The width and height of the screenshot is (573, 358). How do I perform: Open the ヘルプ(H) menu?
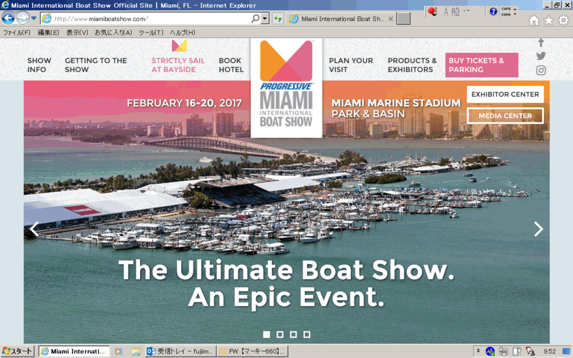[183, 32]
